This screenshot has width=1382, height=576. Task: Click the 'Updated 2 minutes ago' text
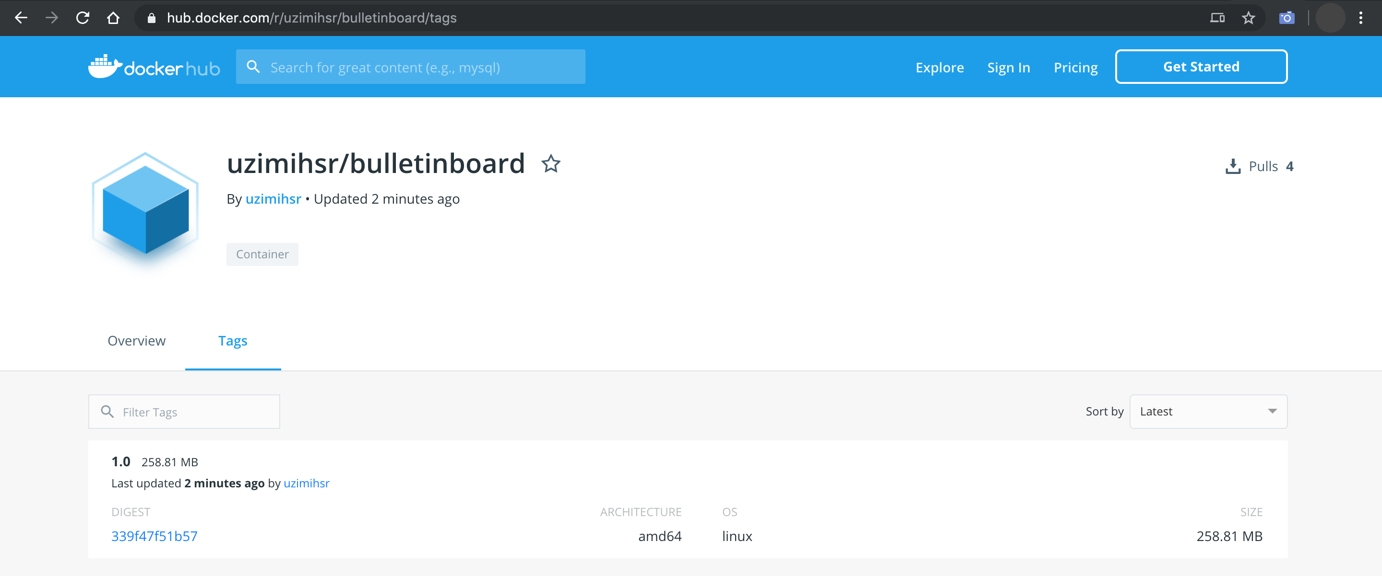point(386,199)
